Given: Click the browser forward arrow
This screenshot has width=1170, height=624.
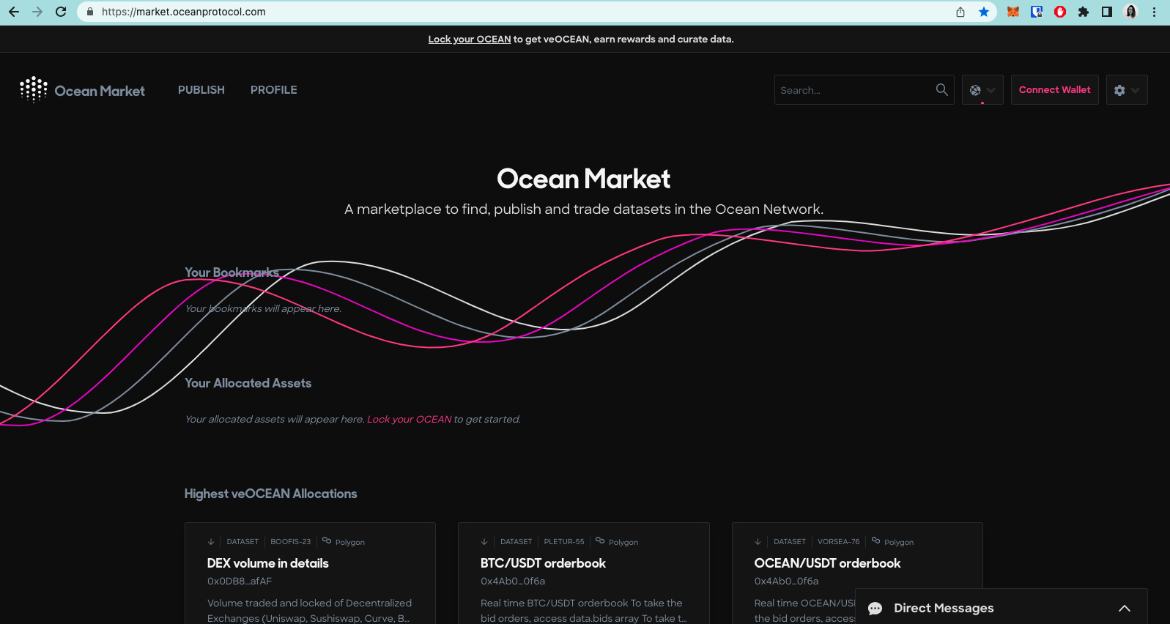Looking at the screenshot, I should 37,12.
